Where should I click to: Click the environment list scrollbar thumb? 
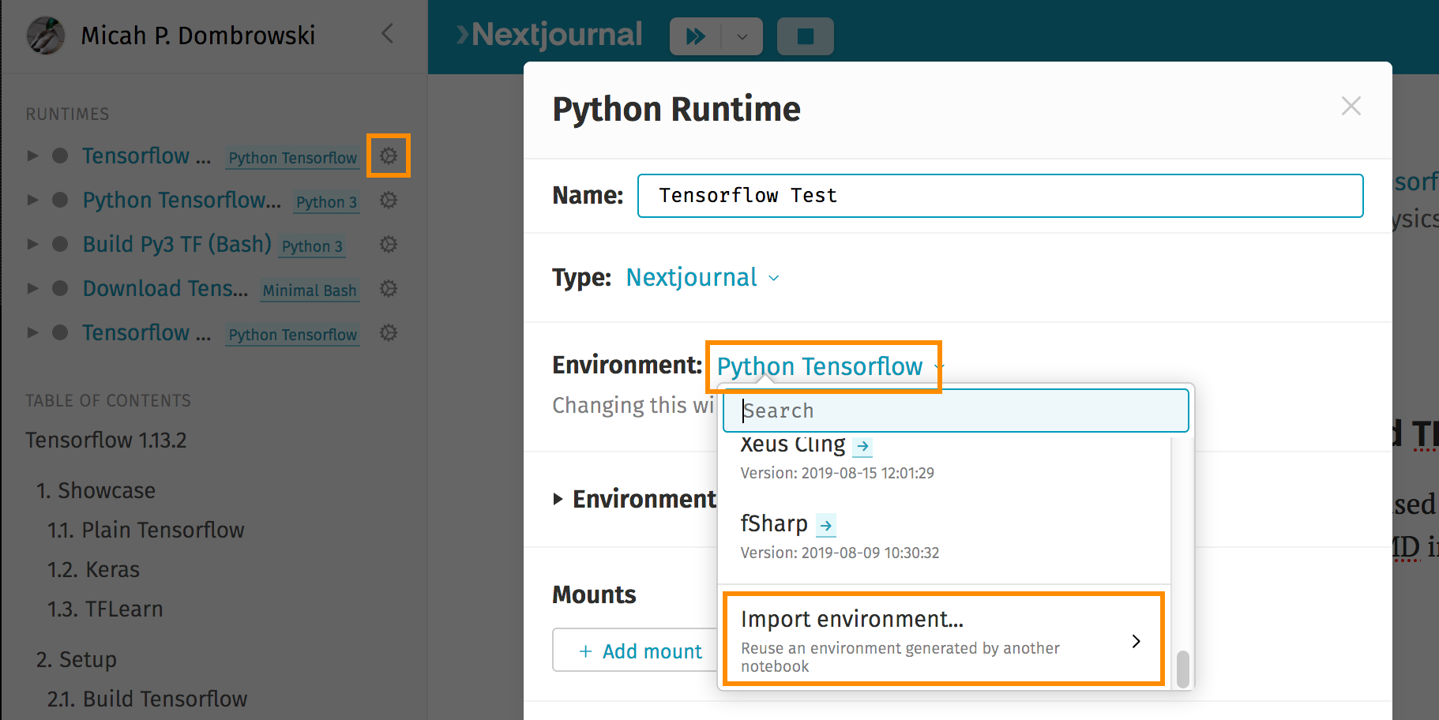click(1182, 669)
